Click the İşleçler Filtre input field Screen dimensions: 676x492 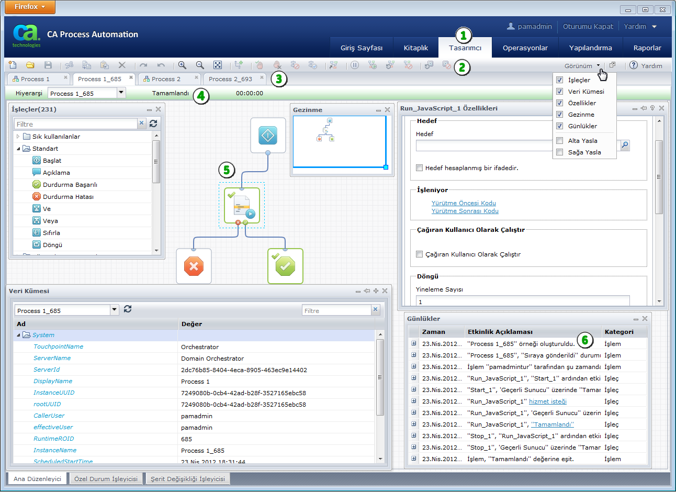[x=76, y=124]
